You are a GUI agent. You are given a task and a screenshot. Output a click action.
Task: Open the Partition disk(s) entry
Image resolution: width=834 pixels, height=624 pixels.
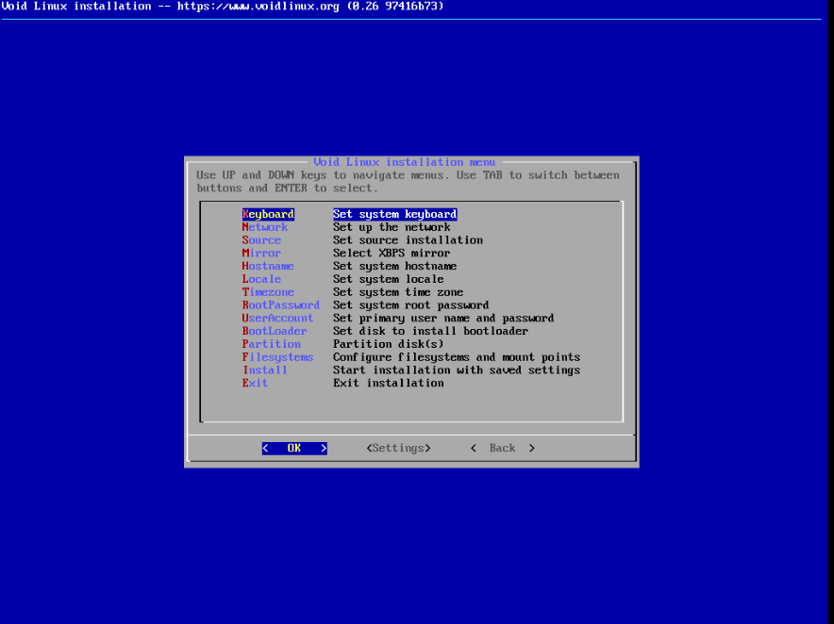tap(271, 344)
